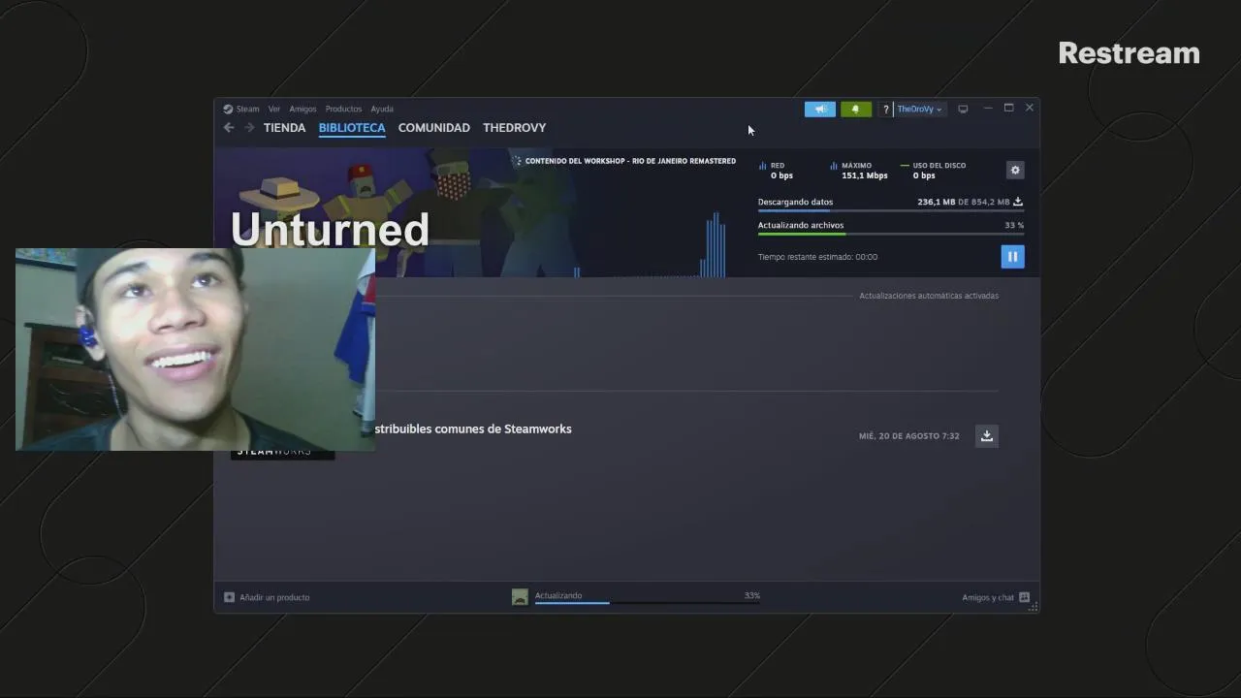The width and height of the screenshot is (1241, 698).
Task: Open the Ver menu
Action: click(x=274, y=109)
